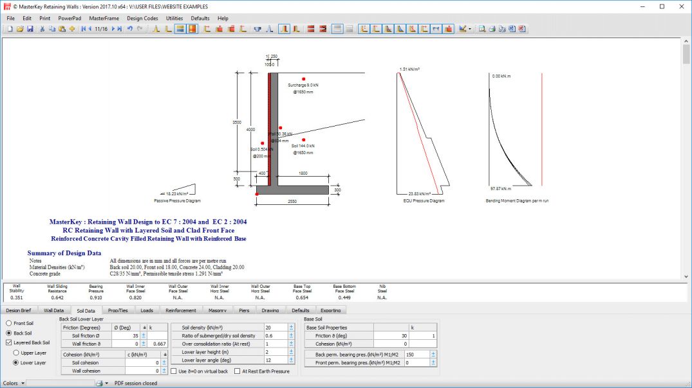Enable Use δ=0 on virtual back
Viewport: 692px width, 388px height.
pyautogui.click(x=174, y=371)
